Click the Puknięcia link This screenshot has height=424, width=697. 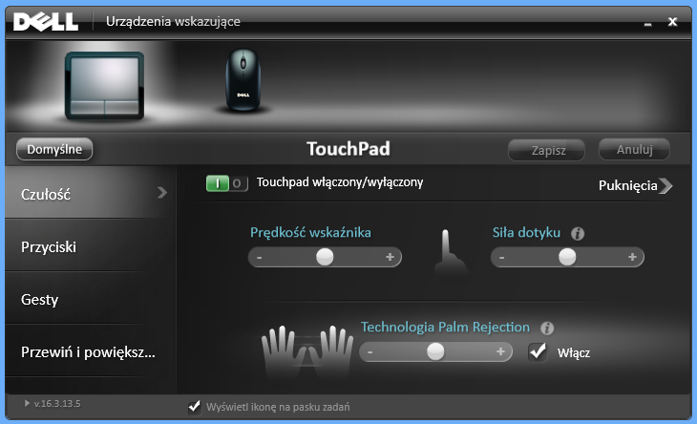pyautogui.click(x=627, y=185)
